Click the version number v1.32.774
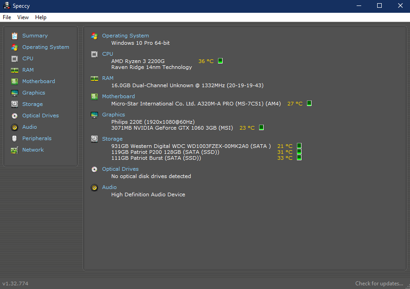The image size is (410, 289). [x=16, y=284]
